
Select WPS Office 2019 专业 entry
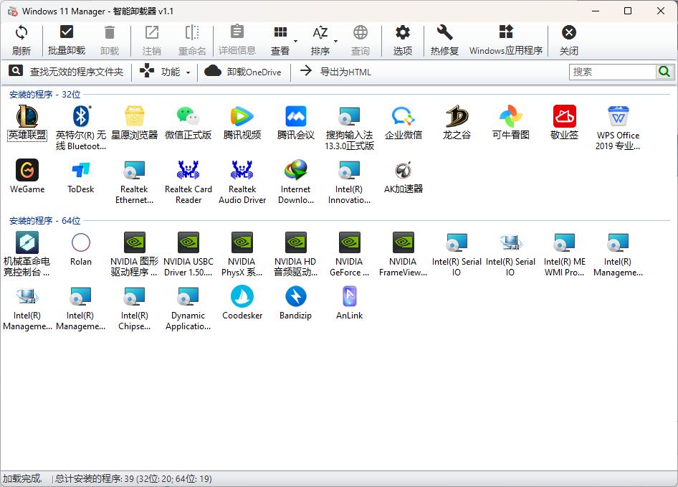pyautogui.click(x=618, y=128)
